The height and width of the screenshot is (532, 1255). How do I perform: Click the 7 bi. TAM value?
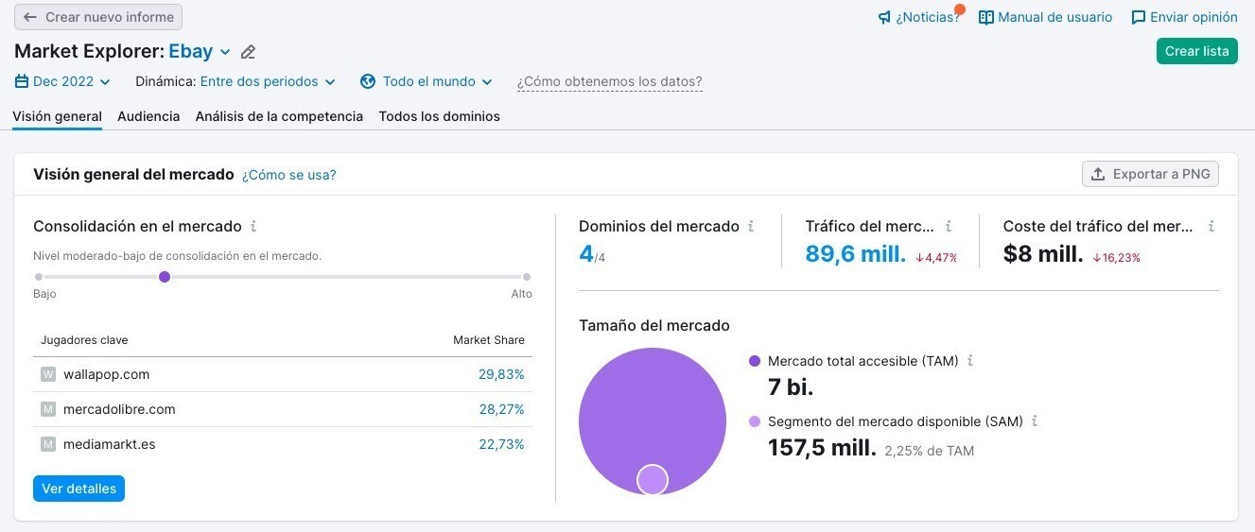pyautogui.click(x=791, y=386)
